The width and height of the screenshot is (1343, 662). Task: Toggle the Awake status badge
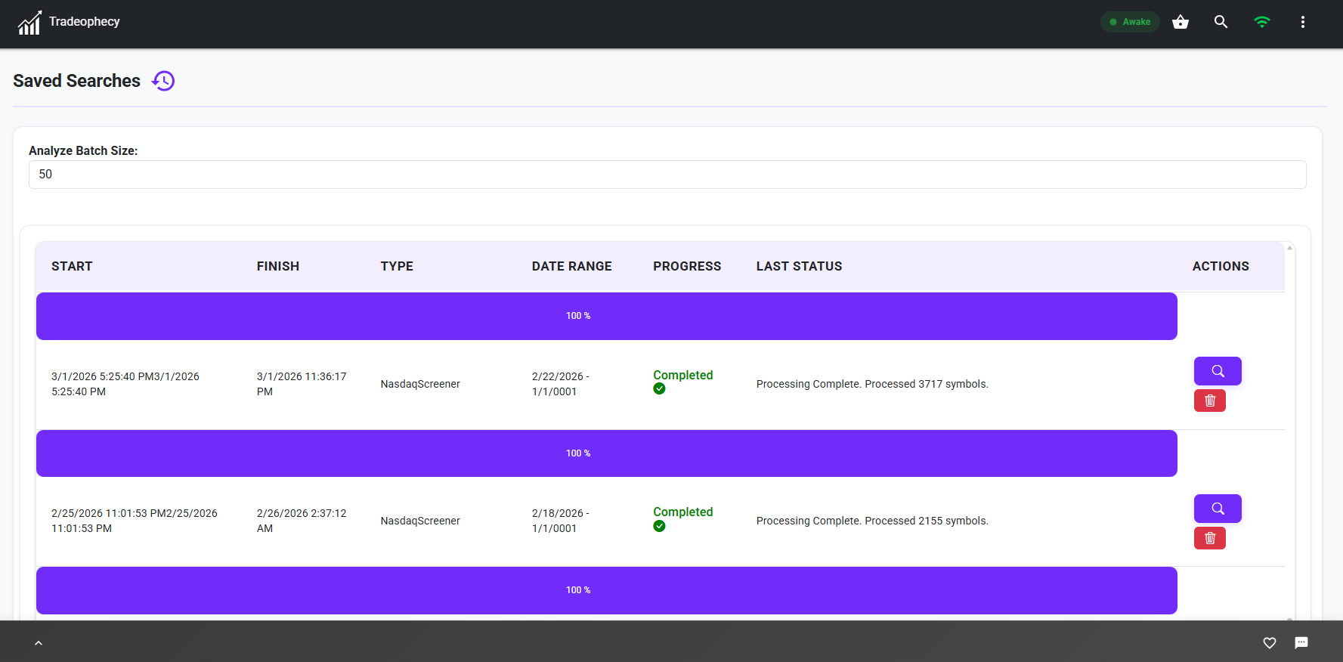[1129, 22]
